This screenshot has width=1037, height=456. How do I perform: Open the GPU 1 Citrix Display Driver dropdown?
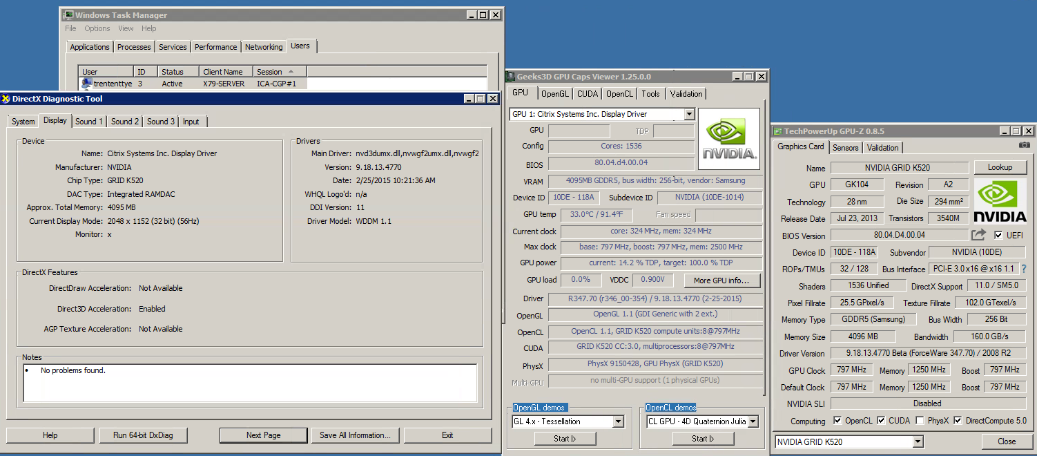tap(689, 114)
